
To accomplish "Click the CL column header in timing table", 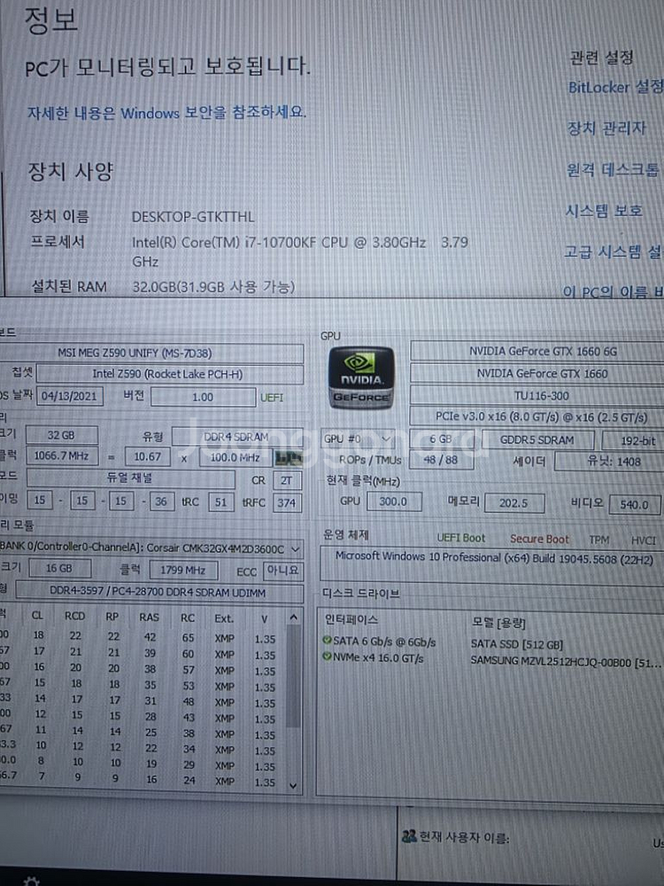I will click(x=37, y=616).
